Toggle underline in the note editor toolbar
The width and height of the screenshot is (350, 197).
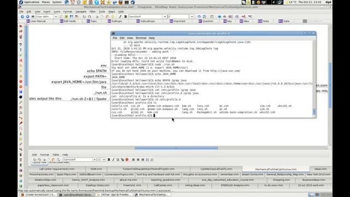[x=118, y=160]
